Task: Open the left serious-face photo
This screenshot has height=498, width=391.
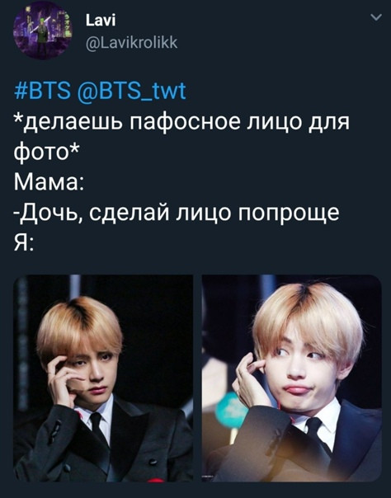Action: 103,378
